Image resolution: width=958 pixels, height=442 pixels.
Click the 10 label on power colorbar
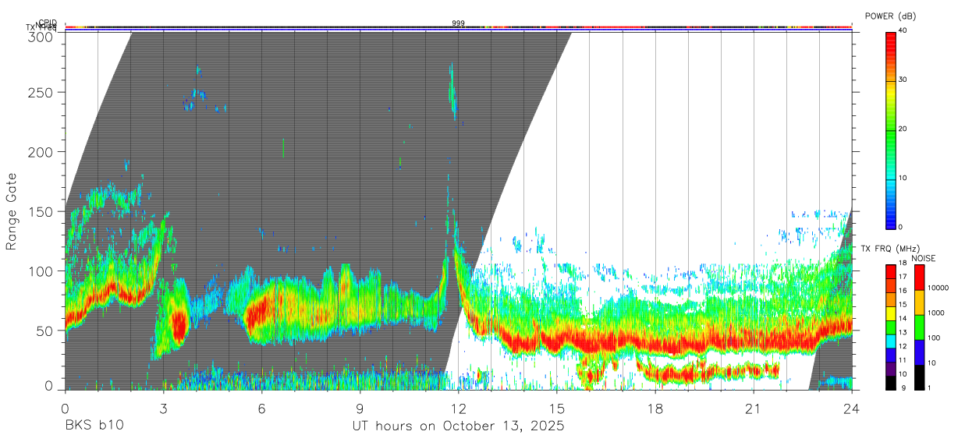click(903, 178)
